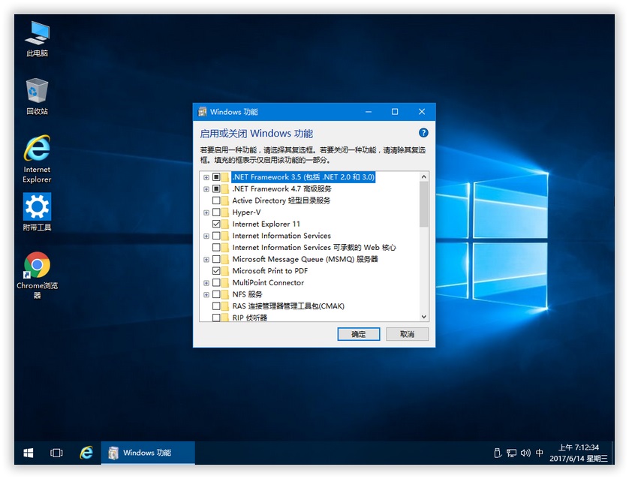Click folder icon beside Microsoft Print to PDF
Viewport: 629px width, 479px height.
[x=225, y=271]
